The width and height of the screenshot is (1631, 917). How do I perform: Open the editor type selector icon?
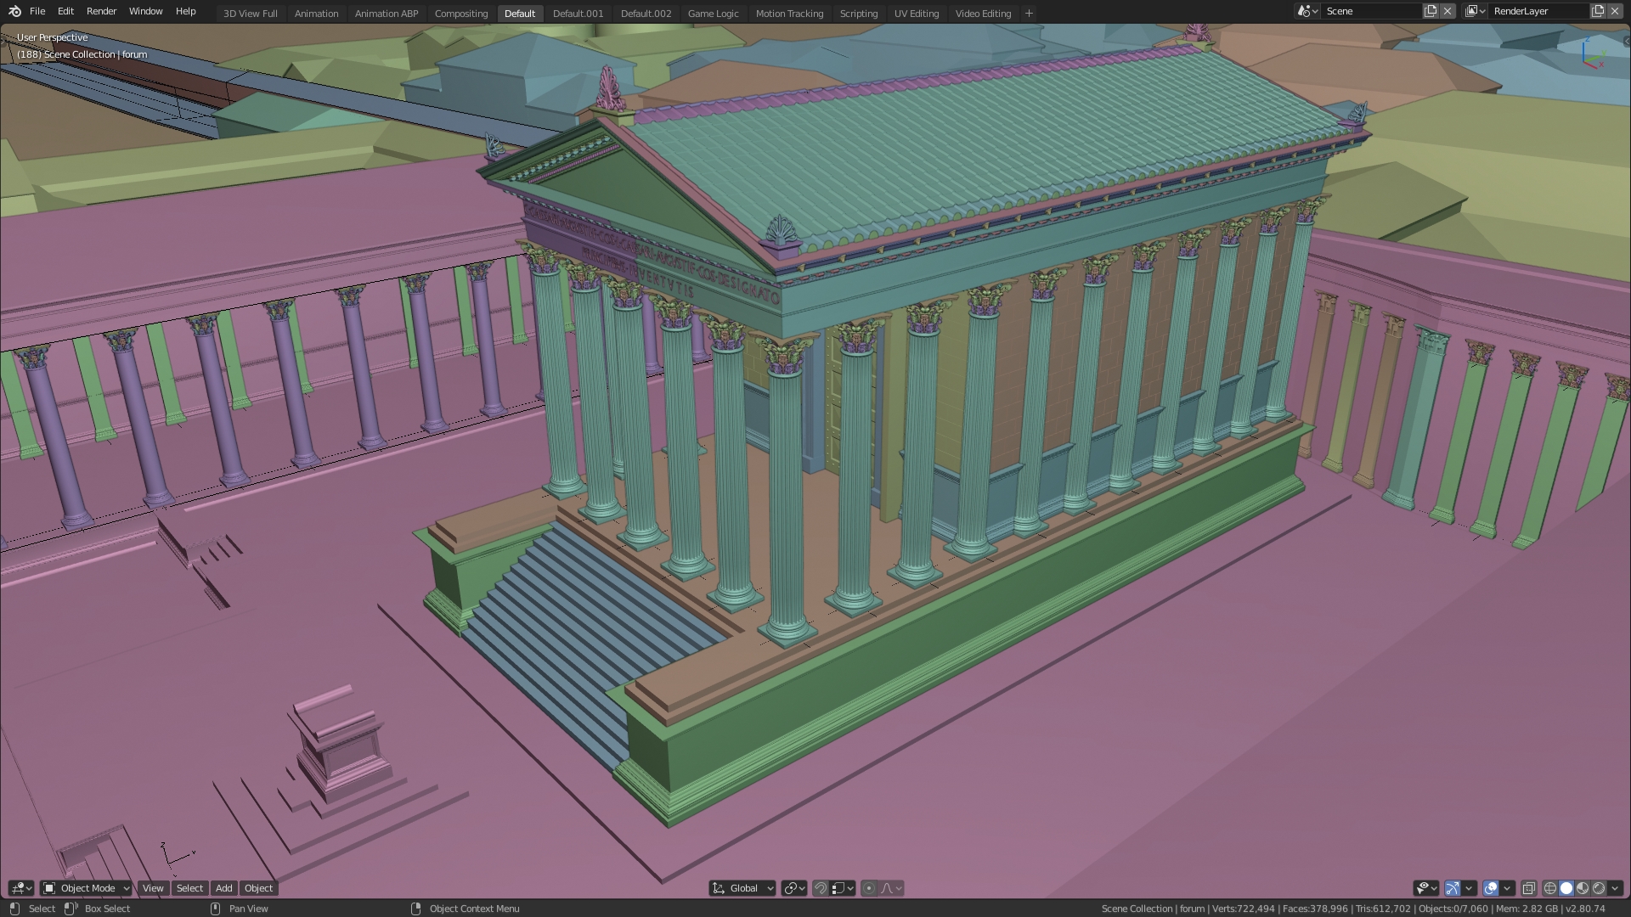pyautogui.click(x=21, y=888)
